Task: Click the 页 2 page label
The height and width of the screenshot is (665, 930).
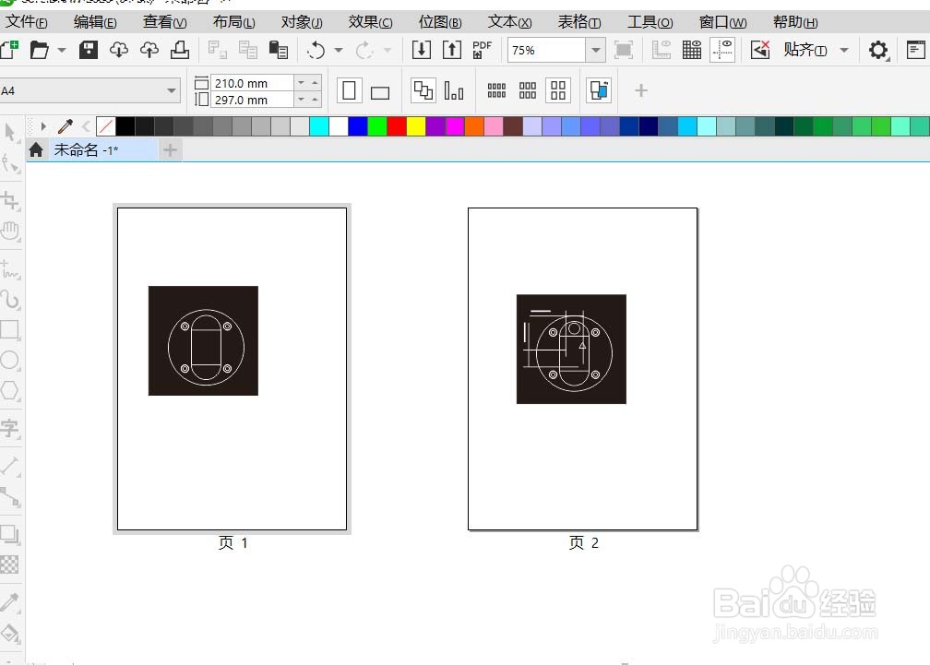Action: point(584,542)
